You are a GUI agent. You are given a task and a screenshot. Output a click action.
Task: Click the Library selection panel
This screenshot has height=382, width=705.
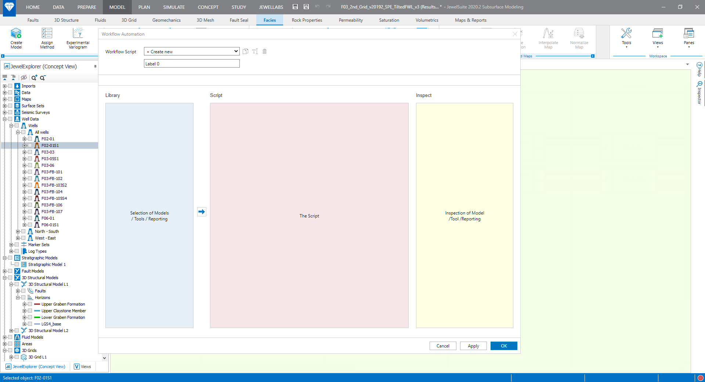pyautogui.click(x=149, y=215)
